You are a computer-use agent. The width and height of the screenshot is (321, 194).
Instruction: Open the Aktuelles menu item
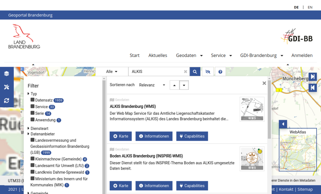click(x=158, y=55)
